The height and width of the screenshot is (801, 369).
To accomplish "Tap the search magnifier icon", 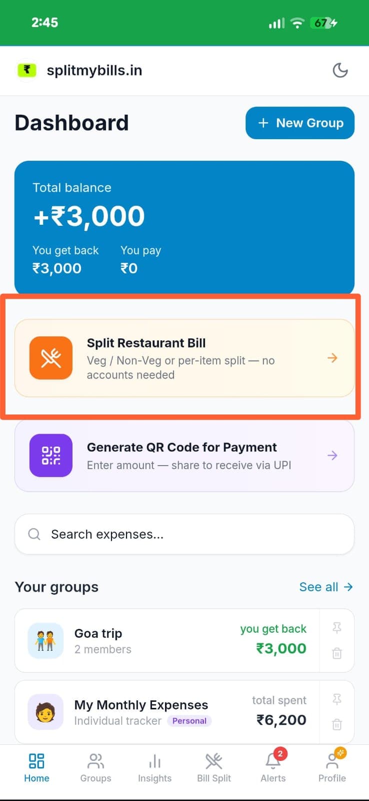I will 34,534.
